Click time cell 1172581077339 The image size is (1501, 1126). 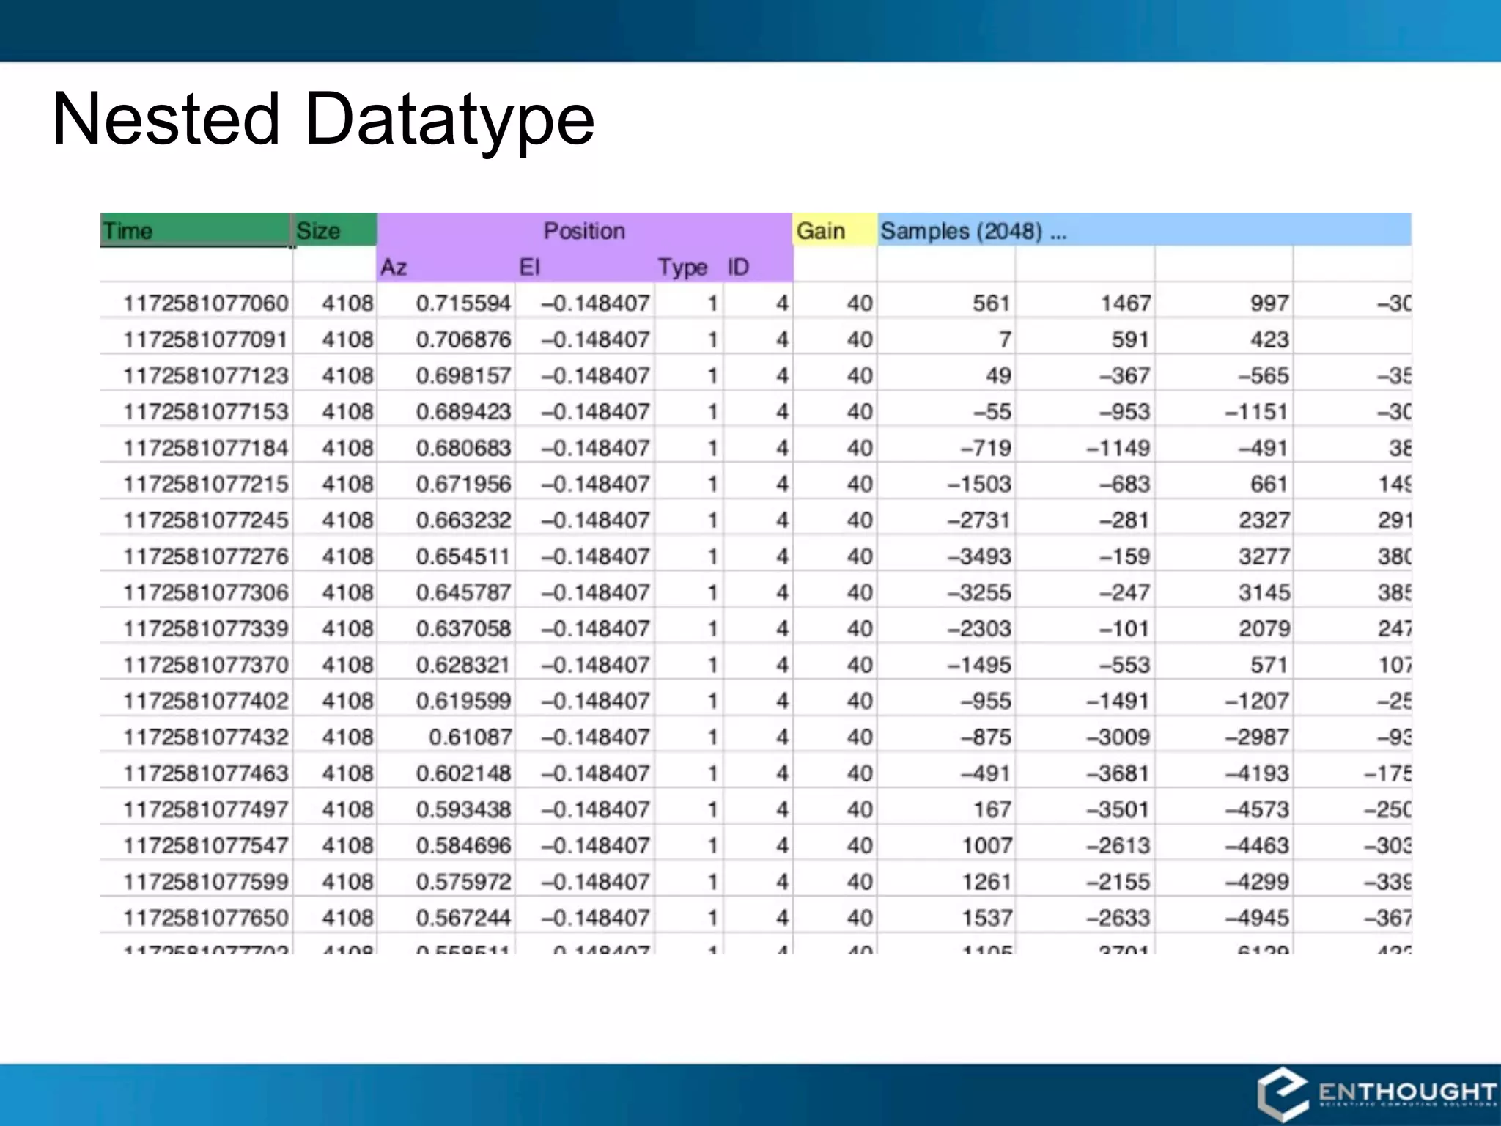pyautogui.click(x=206, y=628)
